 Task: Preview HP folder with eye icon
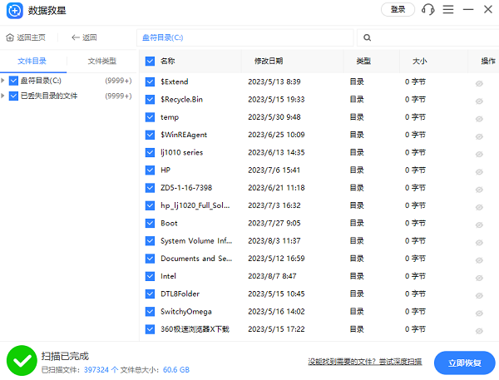click(x=479, y=172)
